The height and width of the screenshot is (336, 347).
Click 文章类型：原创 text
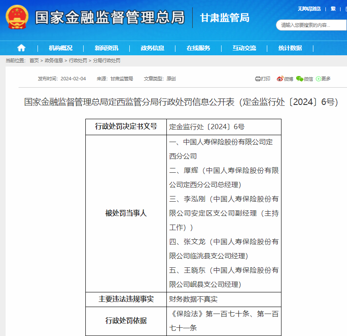coord(160,79)
